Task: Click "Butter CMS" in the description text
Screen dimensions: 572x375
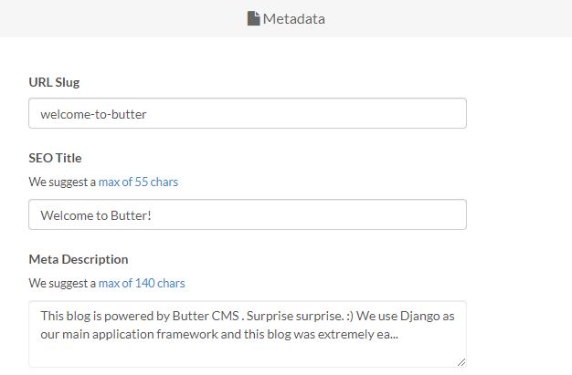Action: 206,316
